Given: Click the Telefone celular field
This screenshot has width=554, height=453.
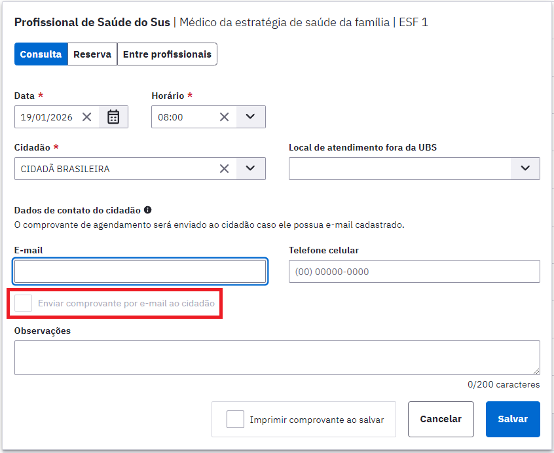Looking at the screenshot, I should coord(414,271).
